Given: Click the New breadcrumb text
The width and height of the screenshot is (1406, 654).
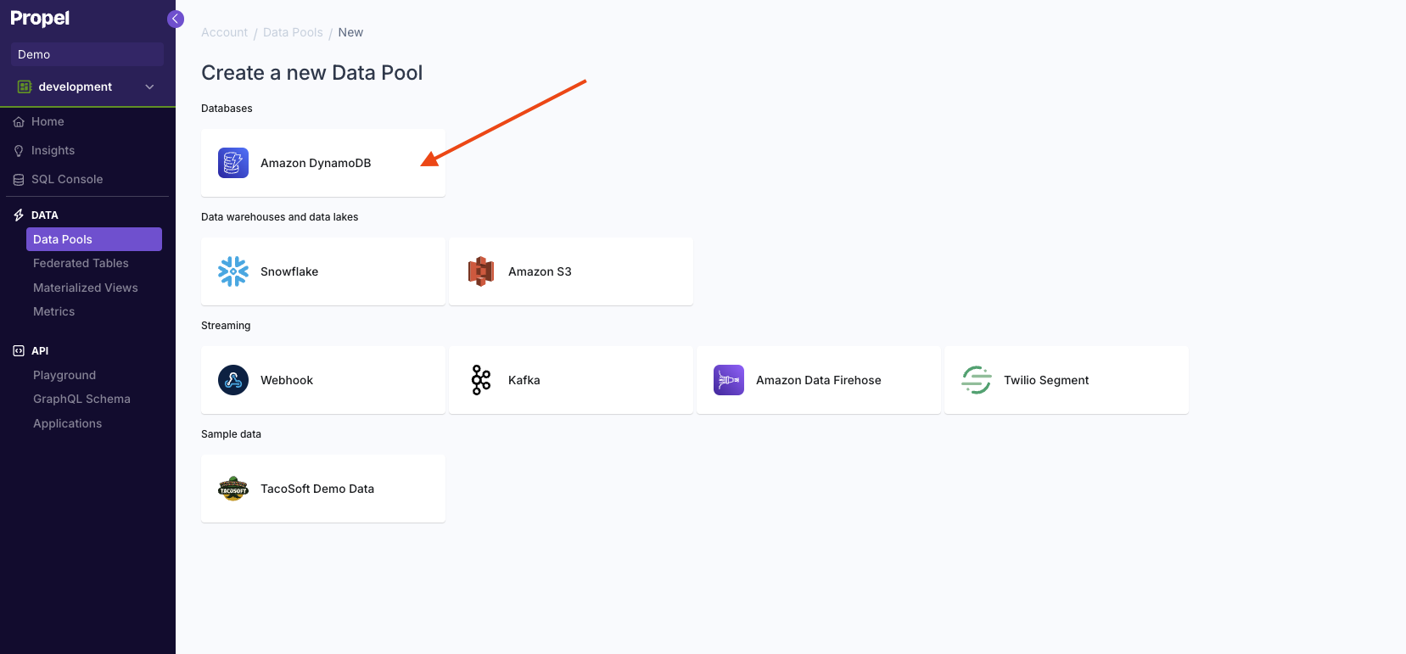Looking at the screenshot, I should (350, 32).
